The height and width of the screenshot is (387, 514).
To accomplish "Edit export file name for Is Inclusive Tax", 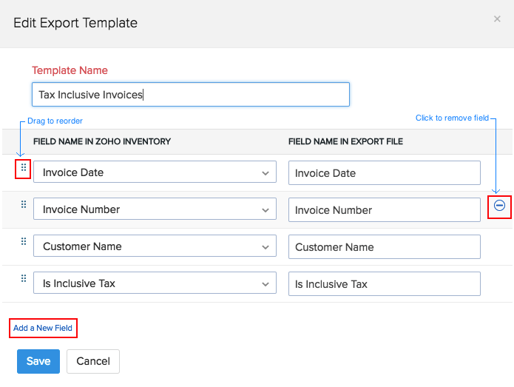I will pyautogui.click(x=384, y=284).
